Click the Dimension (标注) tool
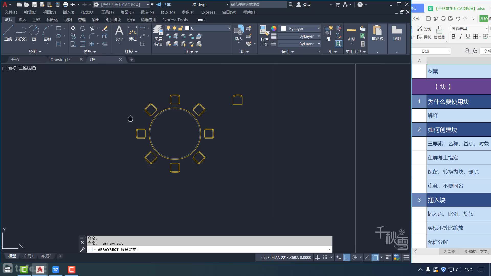491x276 pixels. tap(132, 33)
